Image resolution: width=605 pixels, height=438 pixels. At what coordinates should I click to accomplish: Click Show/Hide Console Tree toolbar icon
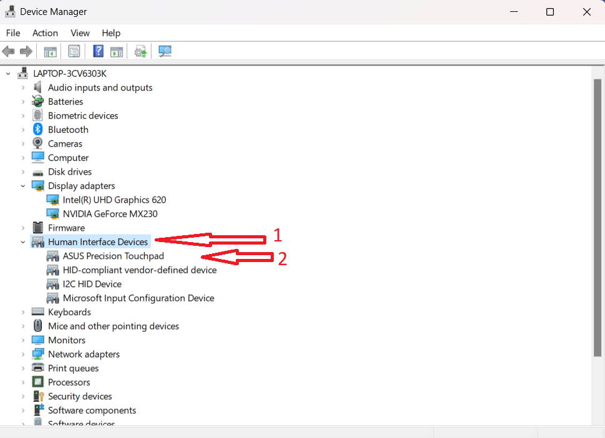tap(50, 51)
